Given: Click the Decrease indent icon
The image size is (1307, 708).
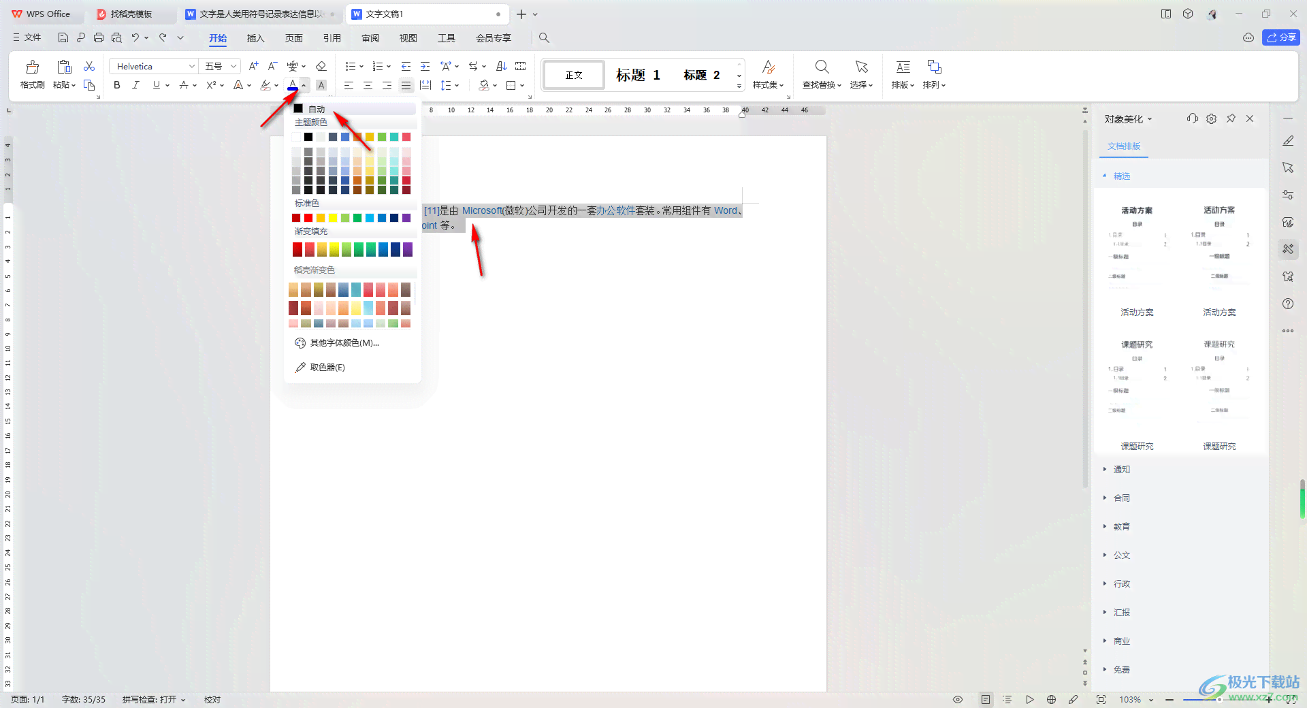Looking at the screenshot, I should (x=406, y=66).
